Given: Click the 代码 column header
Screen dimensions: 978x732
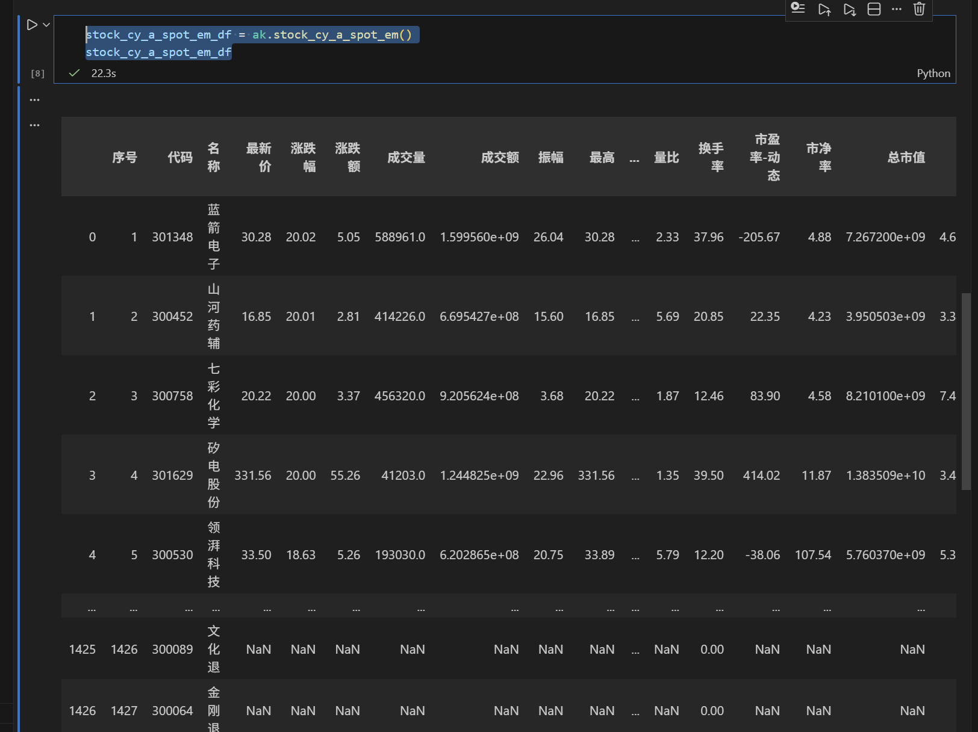Looking at the screenshot, I should [180, 157].
